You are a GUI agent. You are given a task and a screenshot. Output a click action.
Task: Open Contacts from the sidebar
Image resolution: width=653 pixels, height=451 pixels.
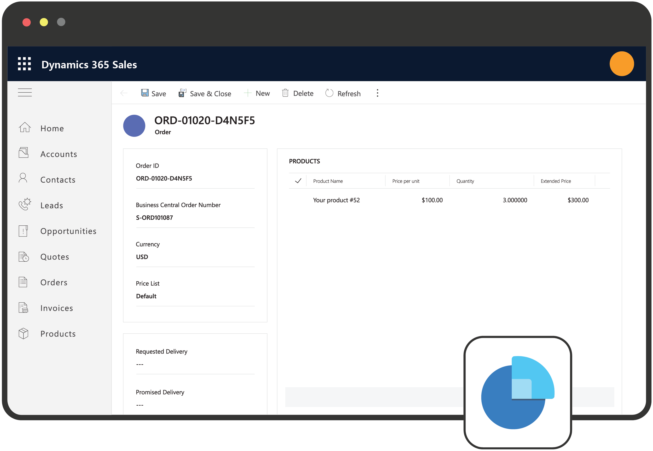tap(58, 180)
